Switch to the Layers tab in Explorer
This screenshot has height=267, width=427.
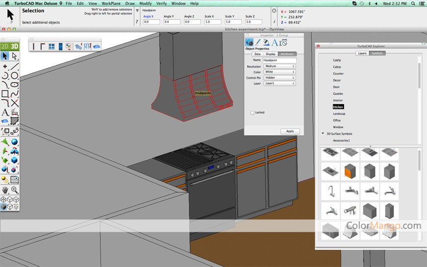tap(362, 53)
